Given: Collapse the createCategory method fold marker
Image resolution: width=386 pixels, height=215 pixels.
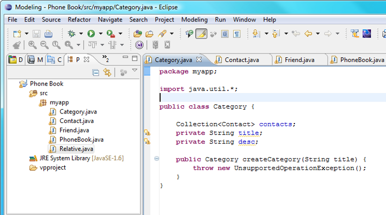Looking at the screenshot, I should pos(157,159).
